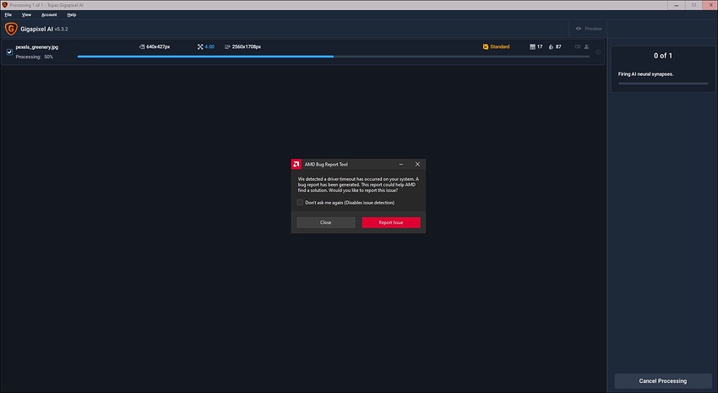718x393 pixels.
Task: Click the red Report Issue button
Action: 391,222
